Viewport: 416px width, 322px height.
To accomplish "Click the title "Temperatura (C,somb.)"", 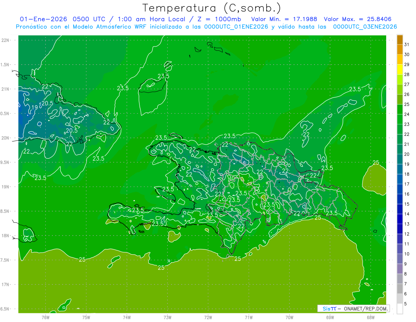I will [211, 8].
